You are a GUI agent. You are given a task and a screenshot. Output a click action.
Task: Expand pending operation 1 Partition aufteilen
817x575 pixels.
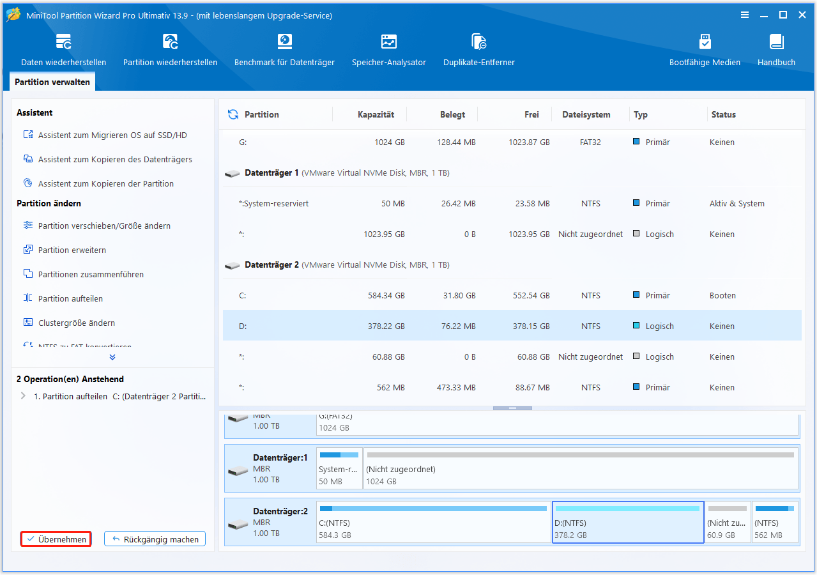click(x=24, y=396)
